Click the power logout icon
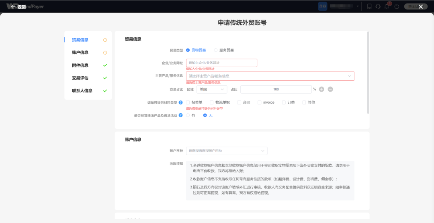The image size is (434, 223). click(x=397, y=6)
